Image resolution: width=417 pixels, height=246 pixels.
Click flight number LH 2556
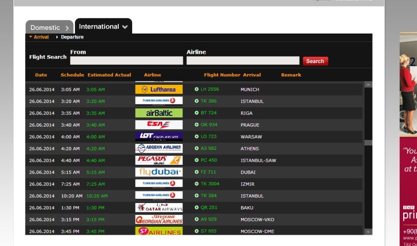[x=210, y=89]
